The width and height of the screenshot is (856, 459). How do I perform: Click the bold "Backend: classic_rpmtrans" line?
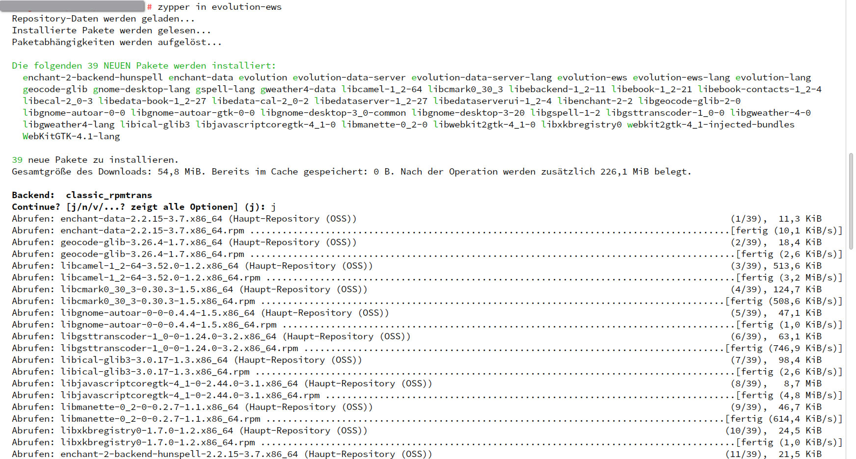tap(82, 195)
